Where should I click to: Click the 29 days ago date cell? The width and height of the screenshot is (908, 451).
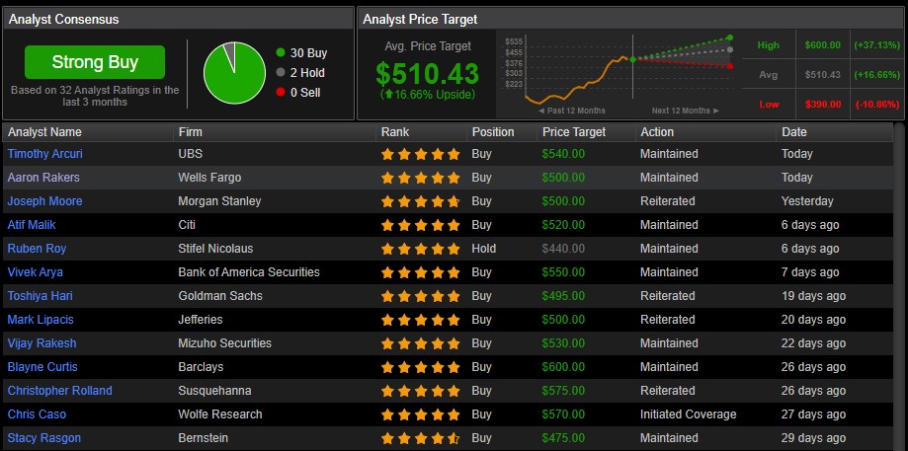click(813, 438)
